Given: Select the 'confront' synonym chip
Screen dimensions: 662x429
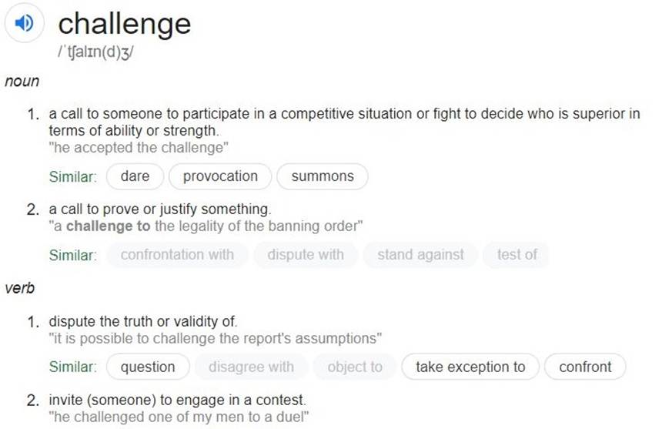Looking at the screenshot, I should click(585, 367).
